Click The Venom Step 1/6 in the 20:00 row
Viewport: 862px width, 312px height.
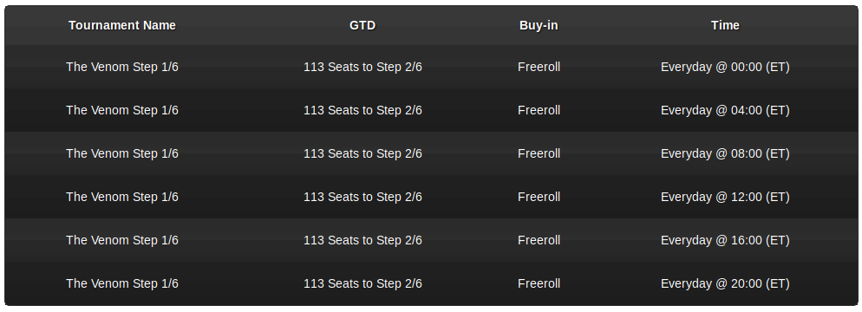(122, 284)
